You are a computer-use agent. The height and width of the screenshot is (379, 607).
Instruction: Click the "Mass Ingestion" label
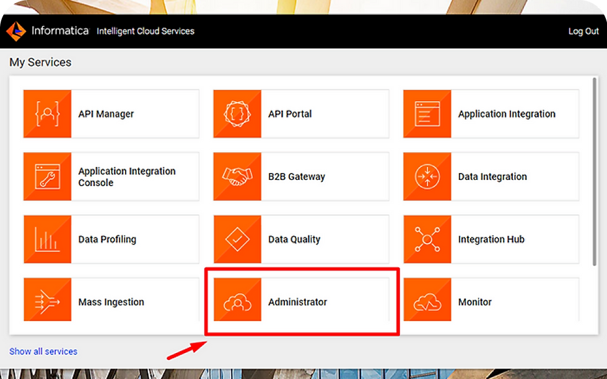click(x=111, y=302)
